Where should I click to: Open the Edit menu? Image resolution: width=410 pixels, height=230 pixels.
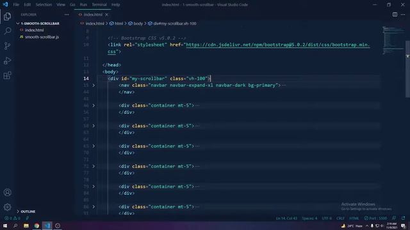pyautogui.click(x=27, y=4)
